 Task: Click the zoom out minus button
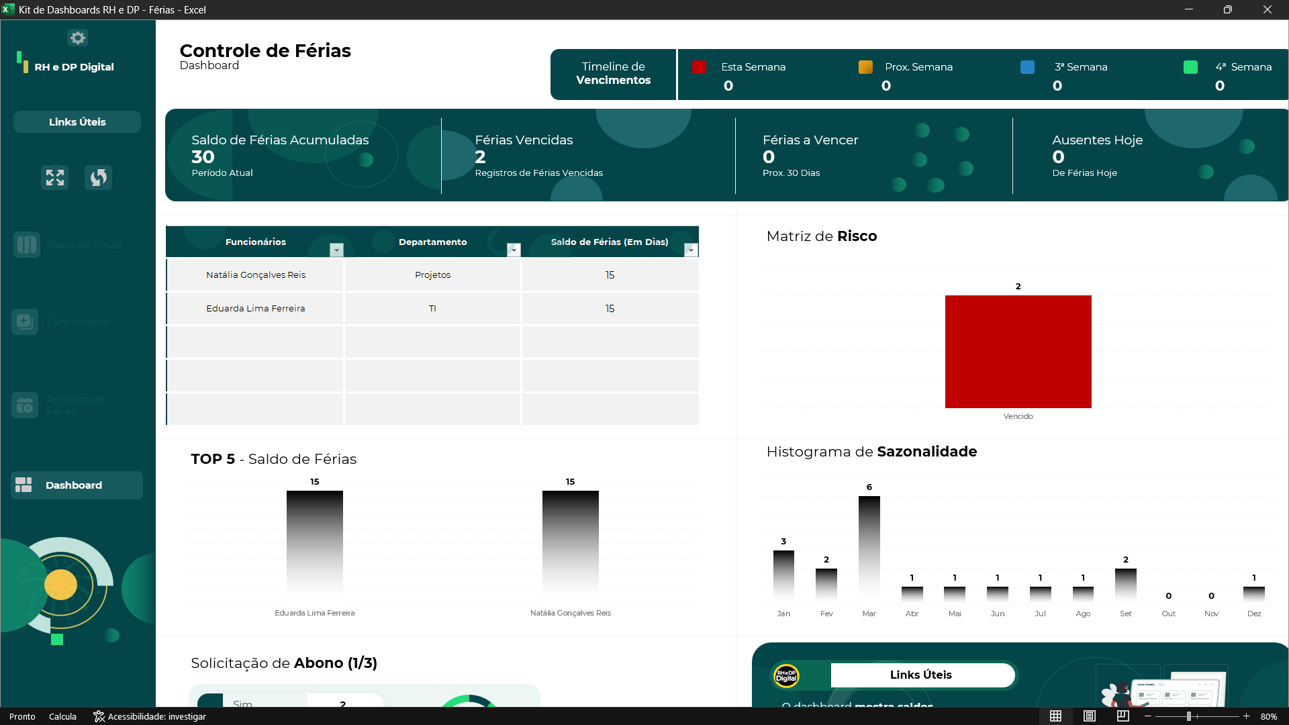click(x=1148, y=716)
